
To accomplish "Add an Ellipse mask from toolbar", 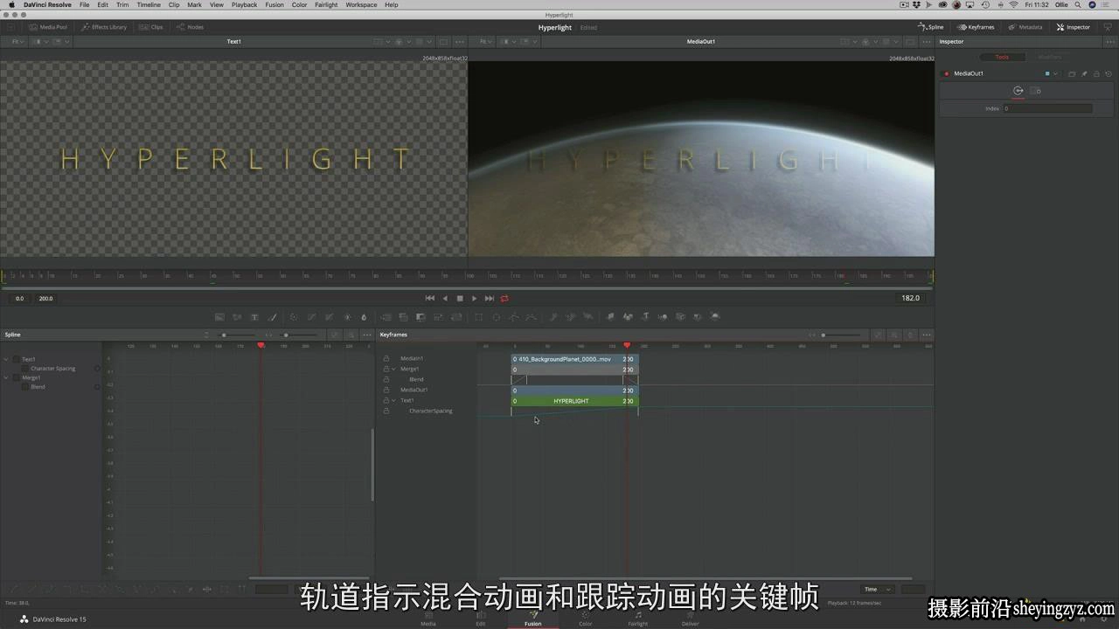I will pos(496,317).
